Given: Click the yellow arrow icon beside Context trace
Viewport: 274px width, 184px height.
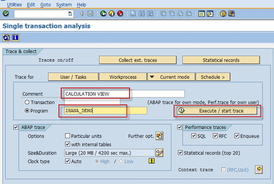Looking at the screenshot, I should tap(259, 170).
